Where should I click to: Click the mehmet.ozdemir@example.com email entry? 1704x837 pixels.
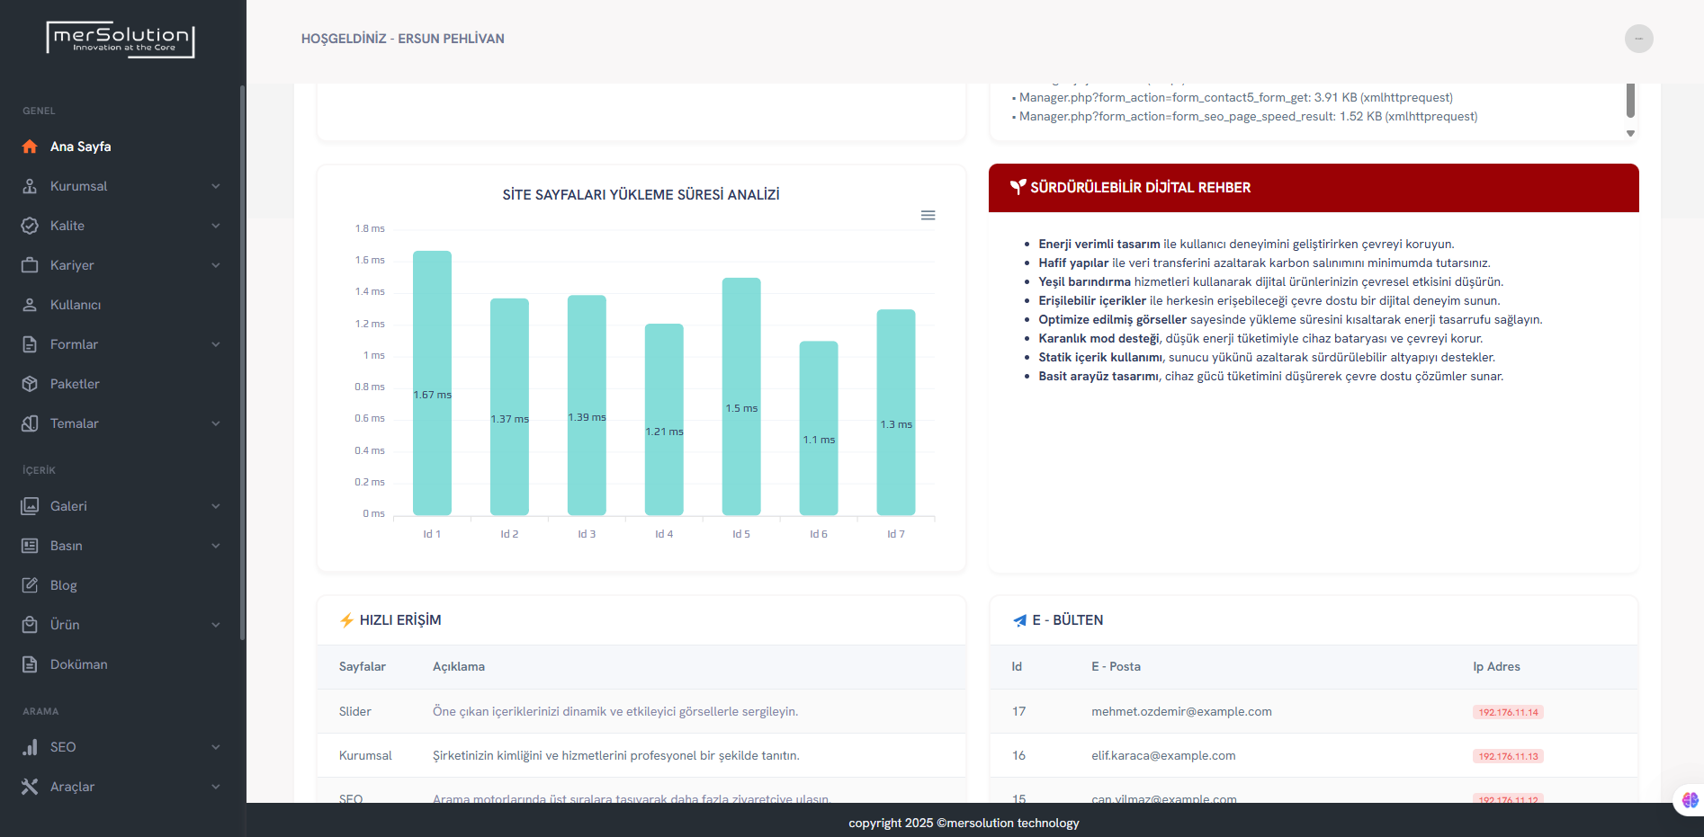tap(1181, 711)
